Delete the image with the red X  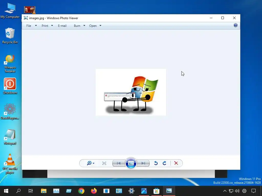(176, 163)
